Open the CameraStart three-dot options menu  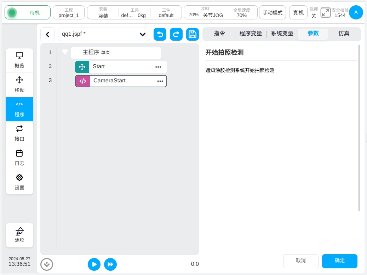point(160,81)
